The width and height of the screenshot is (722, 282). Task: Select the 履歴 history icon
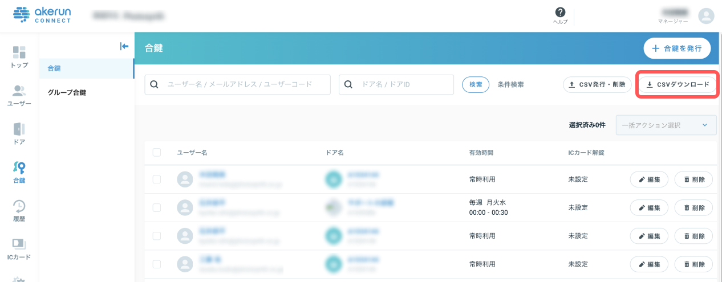point(19,206)
